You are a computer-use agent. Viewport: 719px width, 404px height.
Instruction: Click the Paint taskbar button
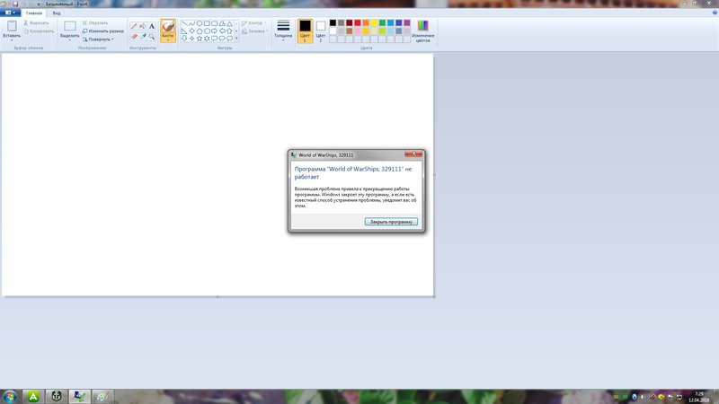tap(102, 397)
